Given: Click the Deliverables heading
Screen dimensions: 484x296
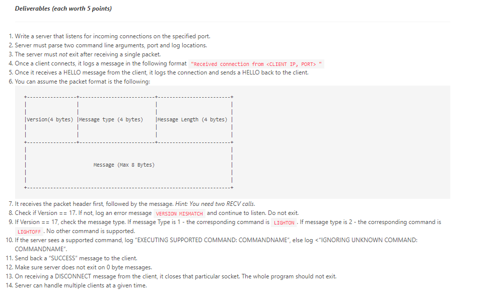Looking at the screenshot, I should click(63, 8).
